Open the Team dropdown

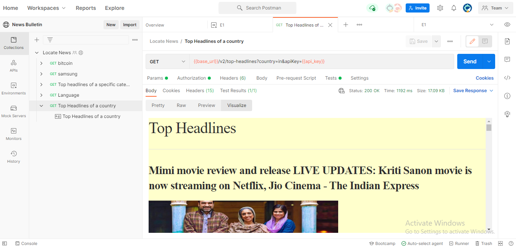click(496, 8)
